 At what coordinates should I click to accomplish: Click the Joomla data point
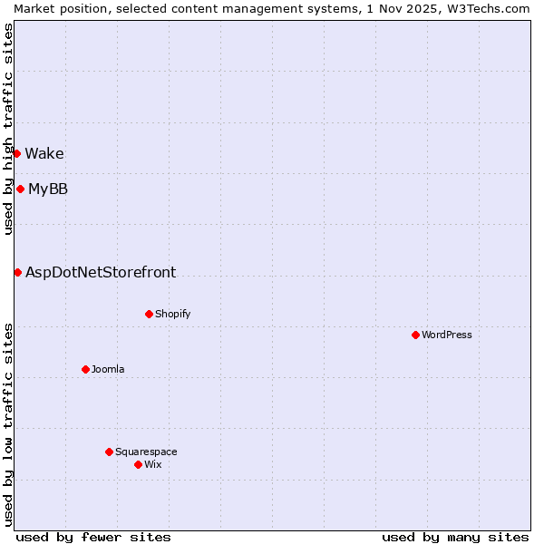(x=85, y=369)
